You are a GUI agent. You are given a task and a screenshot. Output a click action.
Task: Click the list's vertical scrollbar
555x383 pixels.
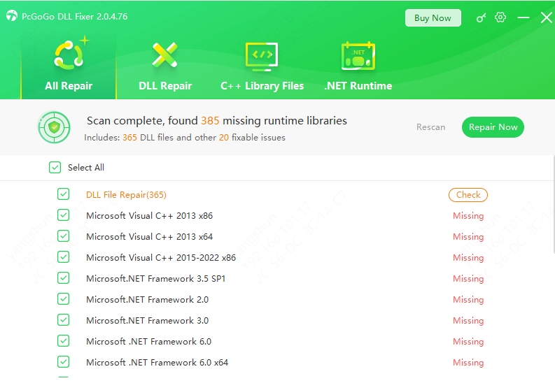click(x=553, y=205)
